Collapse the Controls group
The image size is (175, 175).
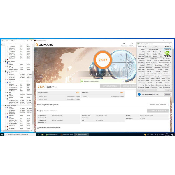pos(6,96)
